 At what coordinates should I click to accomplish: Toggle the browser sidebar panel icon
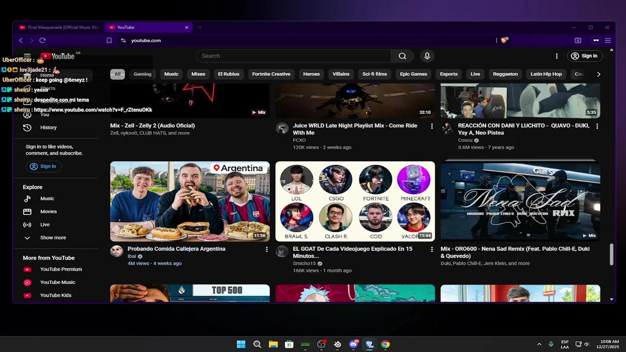[x=578, y=41]
